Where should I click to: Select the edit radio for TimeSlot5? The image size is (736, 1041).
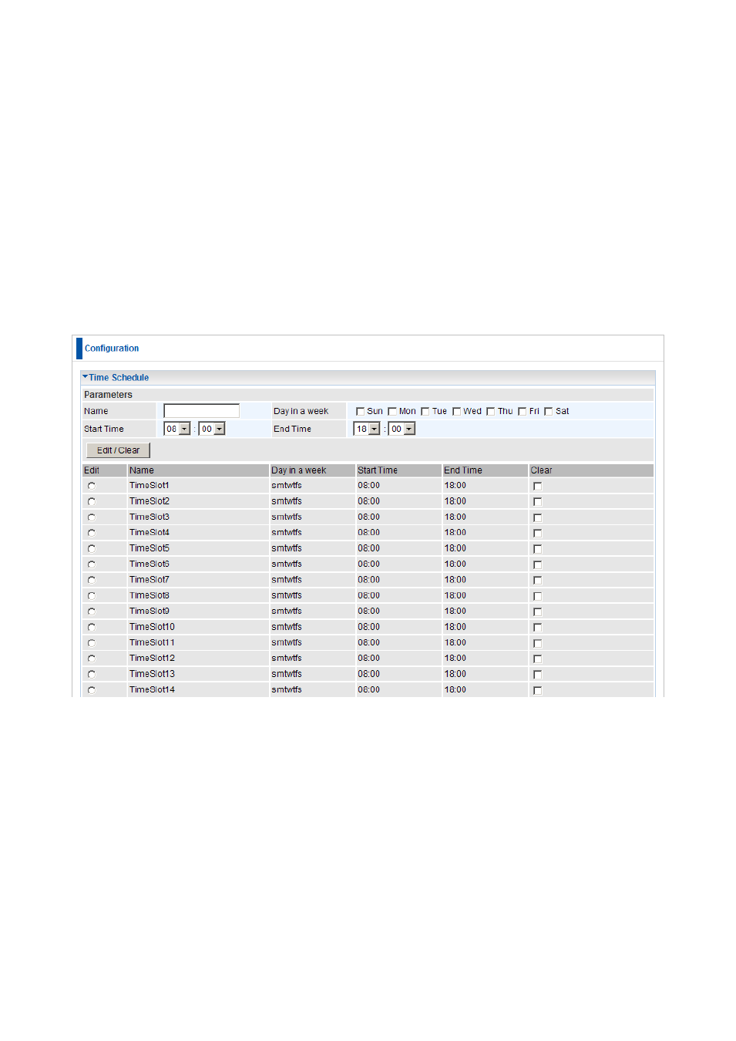92,549
